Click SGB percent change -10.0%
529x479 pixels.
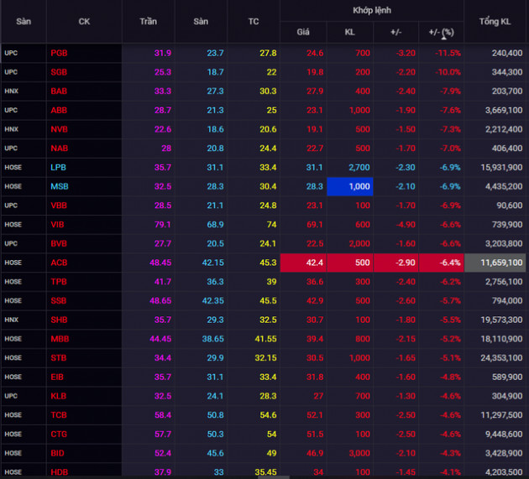click(x=448, y=72)
